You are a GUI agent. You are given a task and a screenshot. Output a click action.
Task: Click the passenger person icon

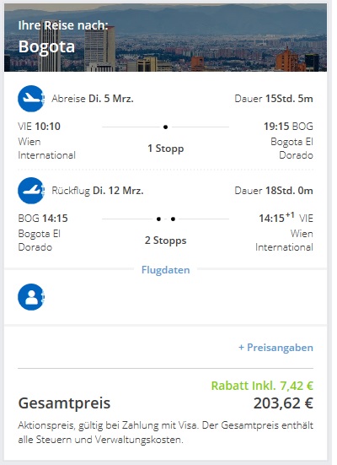[x=31, y=297]
